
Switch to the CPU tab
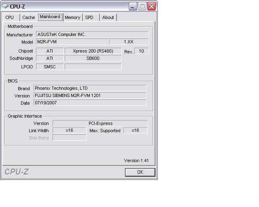(x=11, y=17)
